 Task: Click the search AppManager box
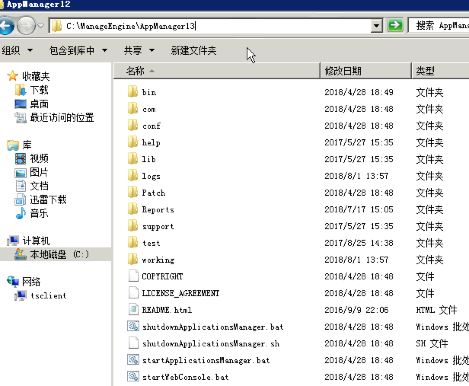pos(438,26)
